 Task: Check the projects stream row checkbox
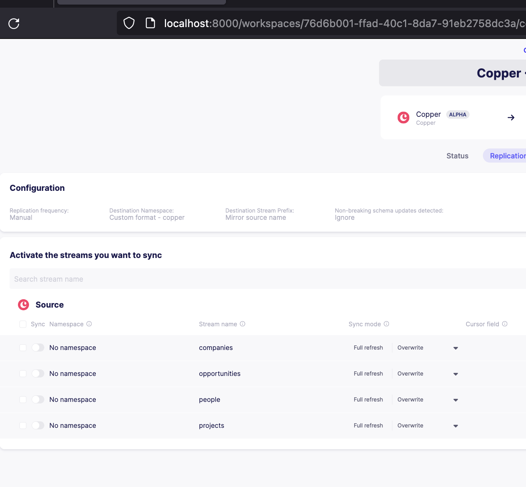point(23,426)
